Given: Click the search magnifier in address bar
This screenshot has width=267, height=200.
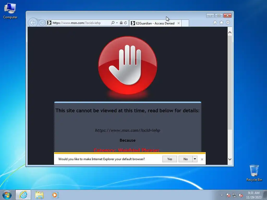Looking at the screenshot, I should pos(113,23).
